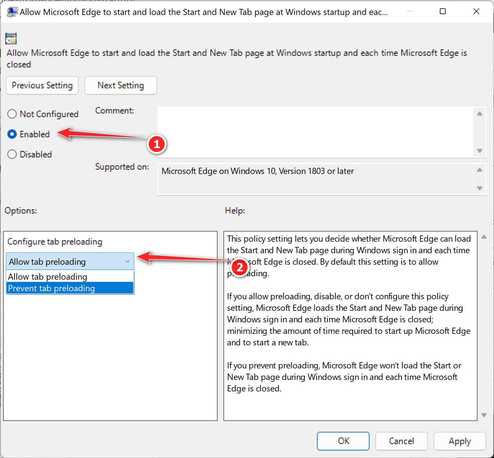The width and height of the screenshot is (494, 458).
Task: Click the 'Configure tab preloading' label
Action: click(55, 242)
